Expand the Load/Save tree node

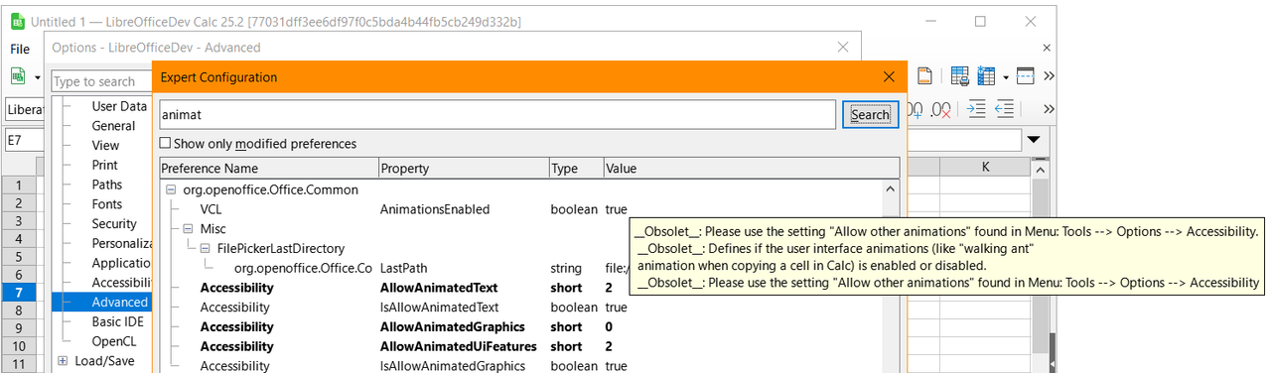pos(63,361)
